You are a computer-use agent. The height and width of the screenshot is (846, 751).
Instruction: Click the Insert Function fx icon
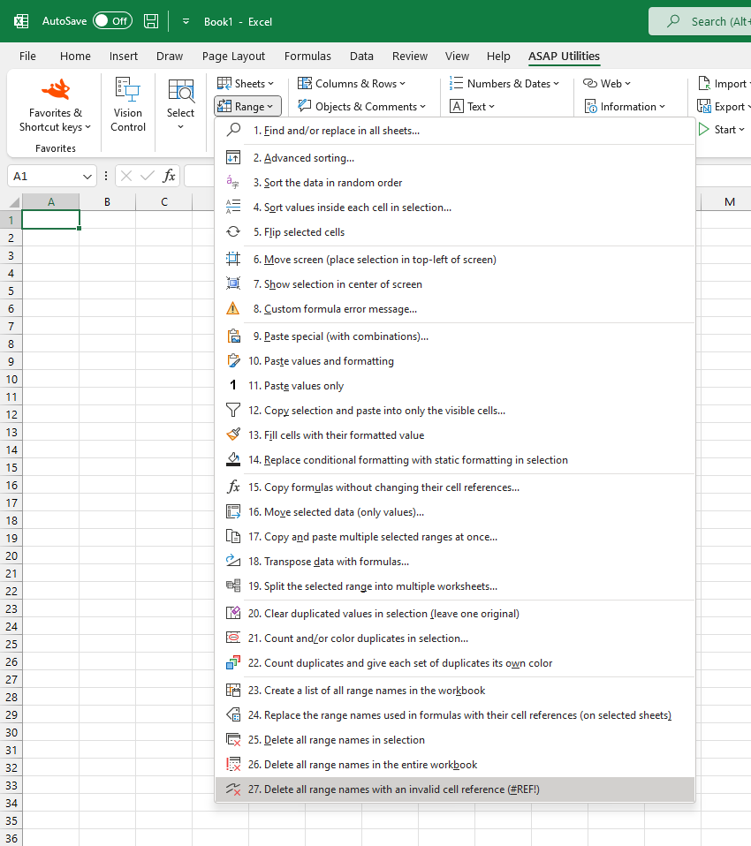coord(170,176)
